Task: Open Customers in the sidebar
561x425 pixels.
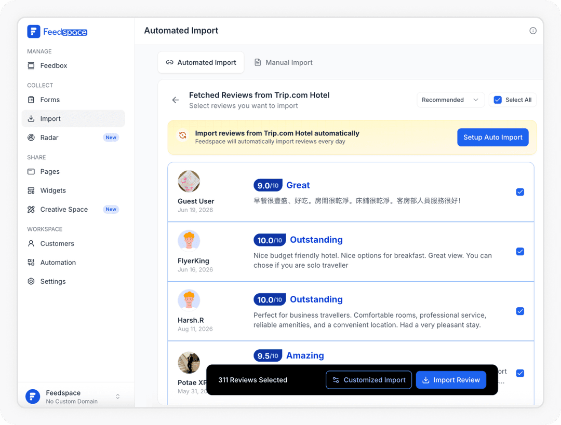Action: pos(73,243)
